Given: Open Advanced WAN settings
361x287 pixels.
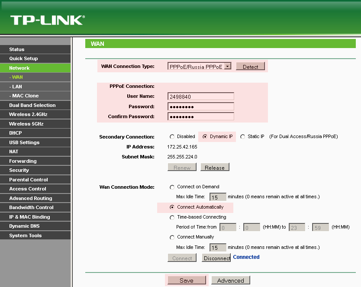Looking at the screenshot, I should 230,281.
